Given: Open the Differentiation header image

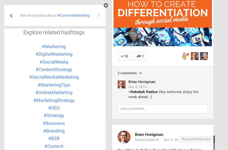Looking at the screenshot, I should pyautogui.click(x=162, y=23).
